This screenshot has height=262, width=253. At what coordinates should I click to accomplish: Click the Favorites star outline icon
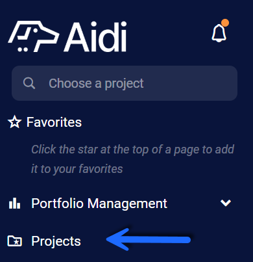click(14, 122)
